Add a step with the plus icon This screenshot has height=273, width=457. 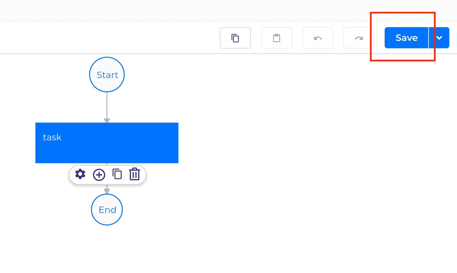[99, 175]
